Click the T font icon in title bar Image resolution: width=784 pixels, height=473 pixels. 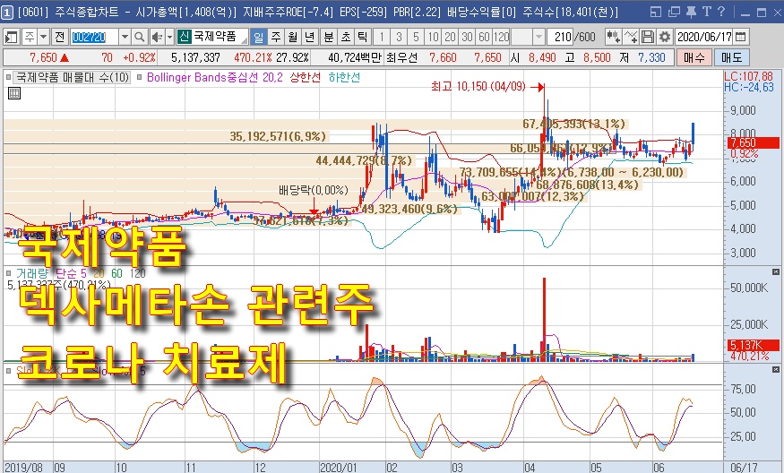pos(707,12)
